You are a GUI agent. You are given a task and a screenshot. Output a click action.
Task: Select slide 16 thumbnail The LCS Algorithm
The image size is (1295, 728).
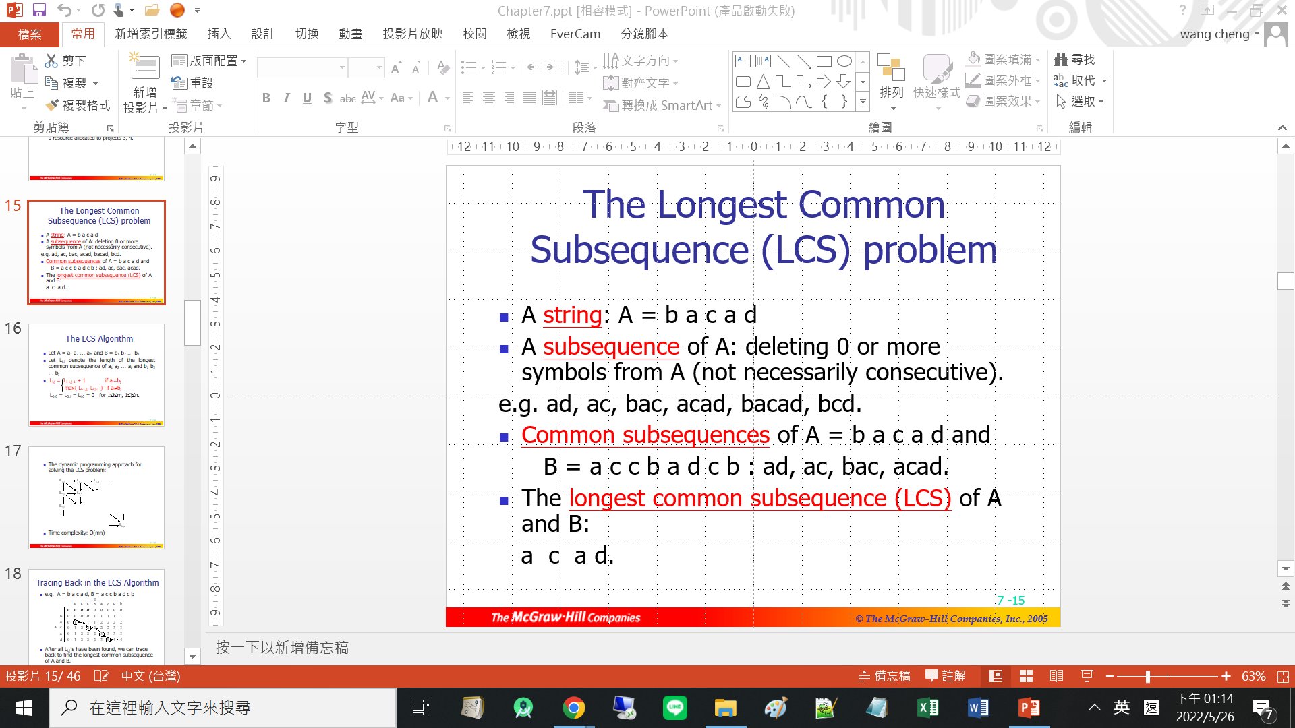(96, 375)
